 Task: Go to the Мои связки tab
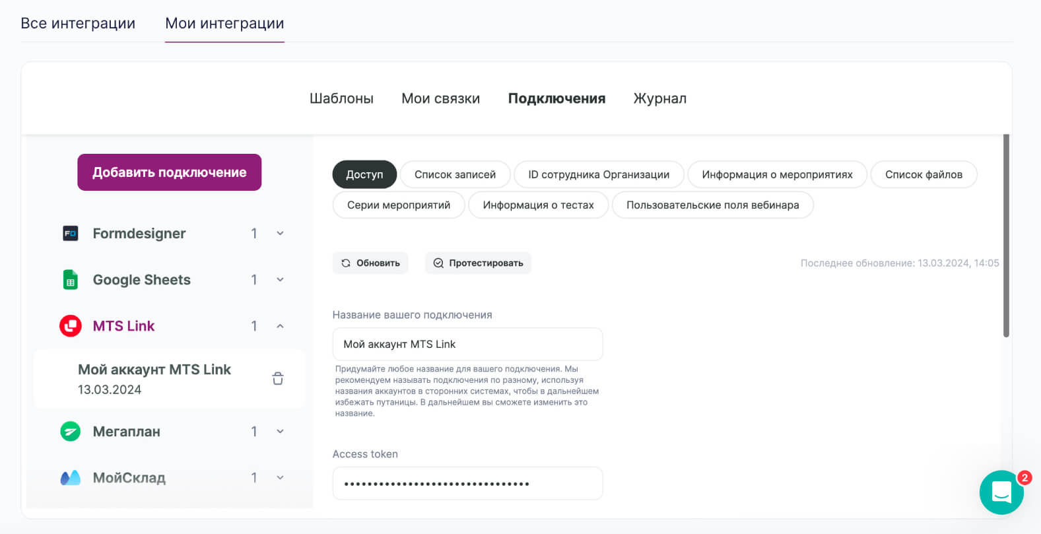pos(440,99)
